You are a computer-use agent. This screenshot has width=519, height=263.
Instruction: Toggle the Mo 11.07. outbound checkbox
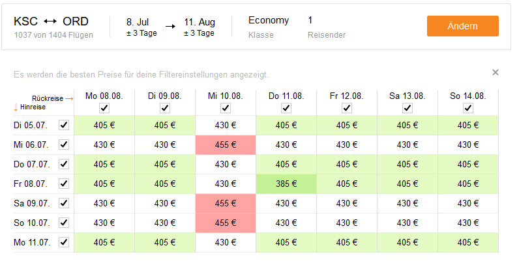click(64, 242)
